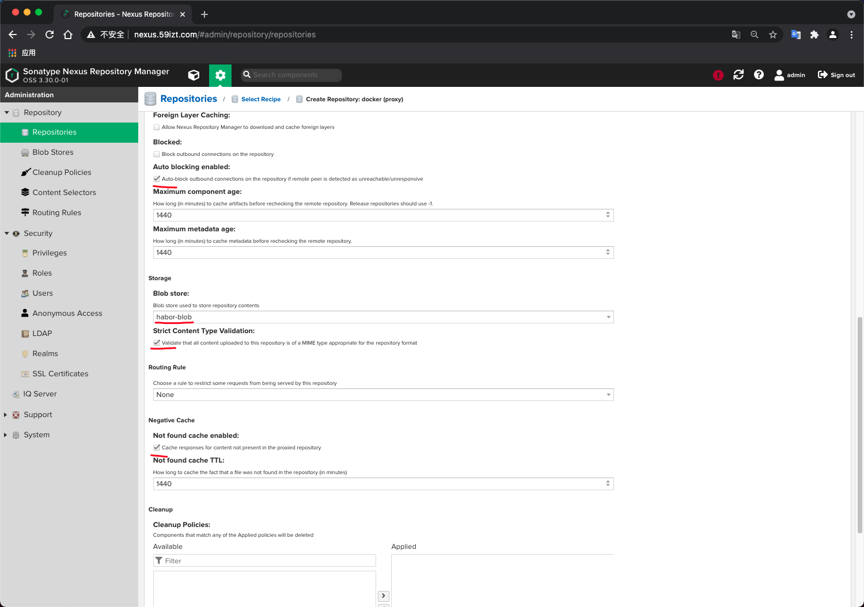Open the Help question mark icon
864x607 pixels.
[x=759, y=75]
